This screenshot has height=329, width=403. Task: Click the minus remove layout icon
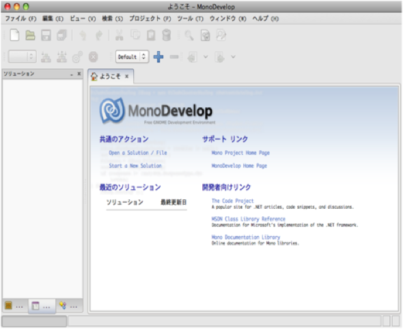point(174,57)
